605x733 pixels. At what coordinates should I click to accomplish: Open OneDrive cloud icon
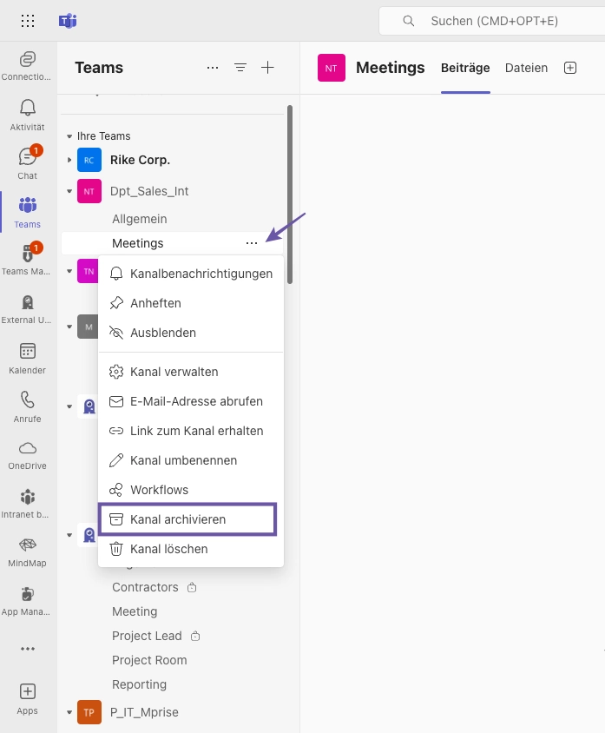point(28,453)
